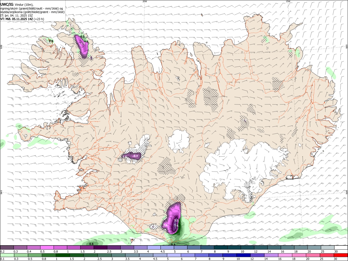Click the valid time line 'VT: Mið. 05.11.2025 14Z'

17,19
